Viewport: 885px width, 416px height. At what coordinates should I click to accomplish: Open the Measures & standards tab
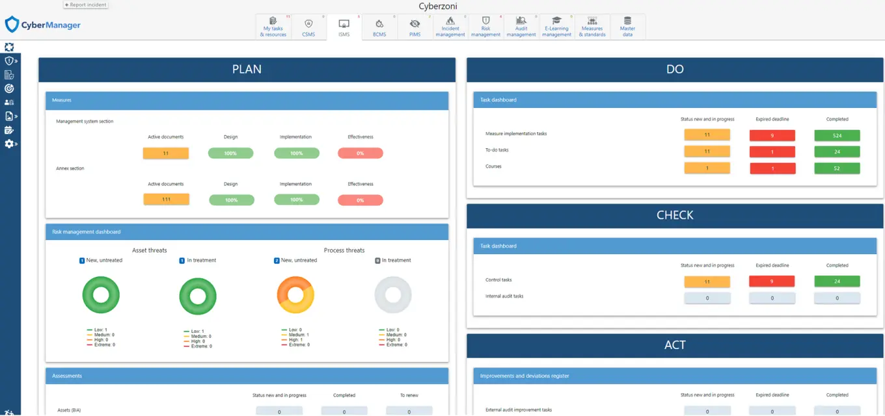click(x=593, y=27)
